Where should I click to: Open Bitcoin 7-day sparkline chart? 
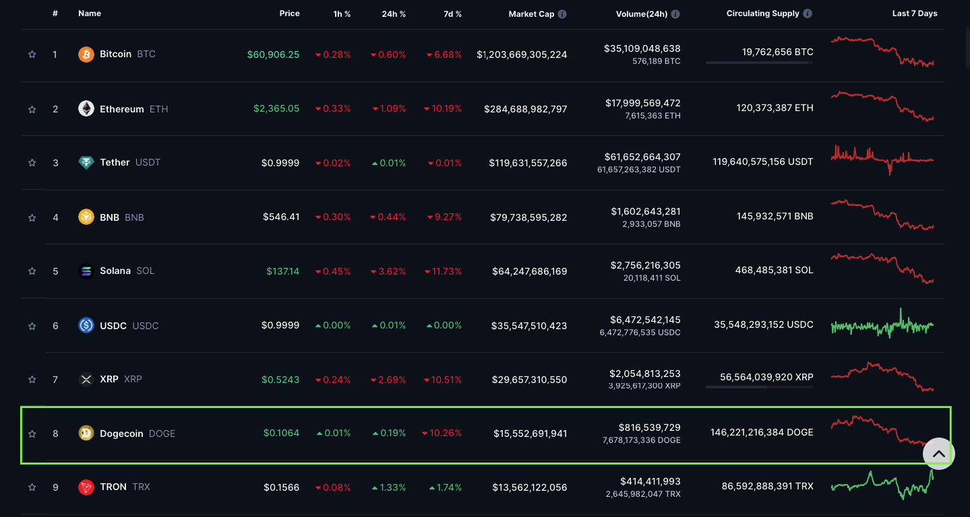tap(882, 51)
